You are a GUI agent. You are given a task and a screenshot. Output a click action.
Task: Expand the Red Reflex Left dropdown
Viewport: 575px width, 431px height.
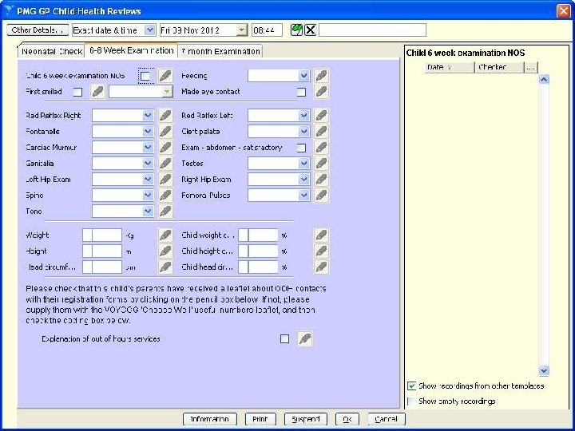point(303,116)
